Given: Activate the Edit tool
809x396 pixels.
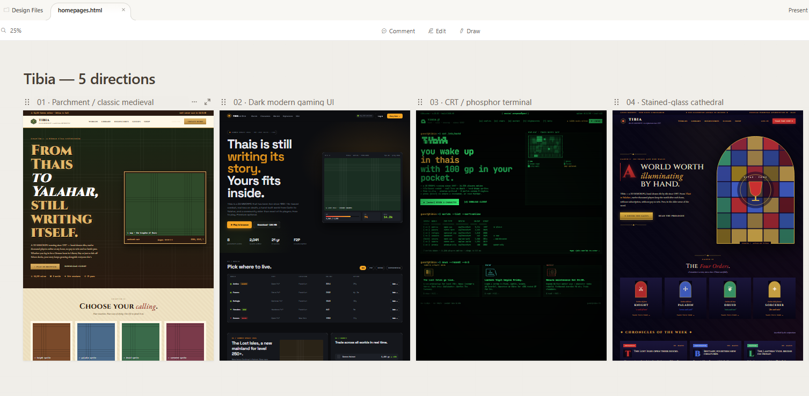Looking at the screenshot, I should click(437, 31).
